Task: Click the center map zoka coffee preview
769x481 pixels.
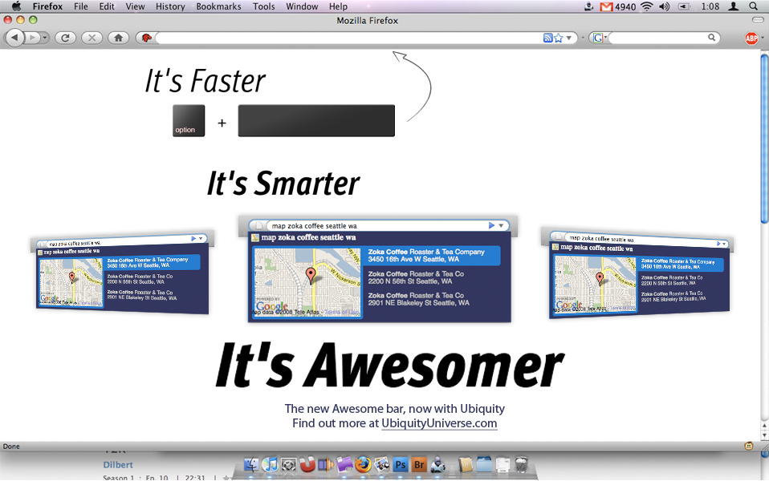Action: click(x=379, y=269)
